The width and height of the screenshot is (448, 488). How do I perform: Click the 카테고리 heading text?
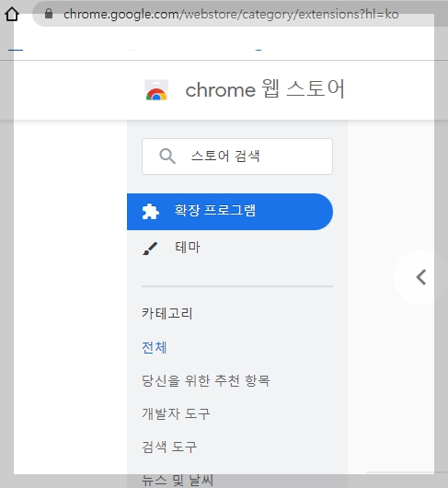167,313
